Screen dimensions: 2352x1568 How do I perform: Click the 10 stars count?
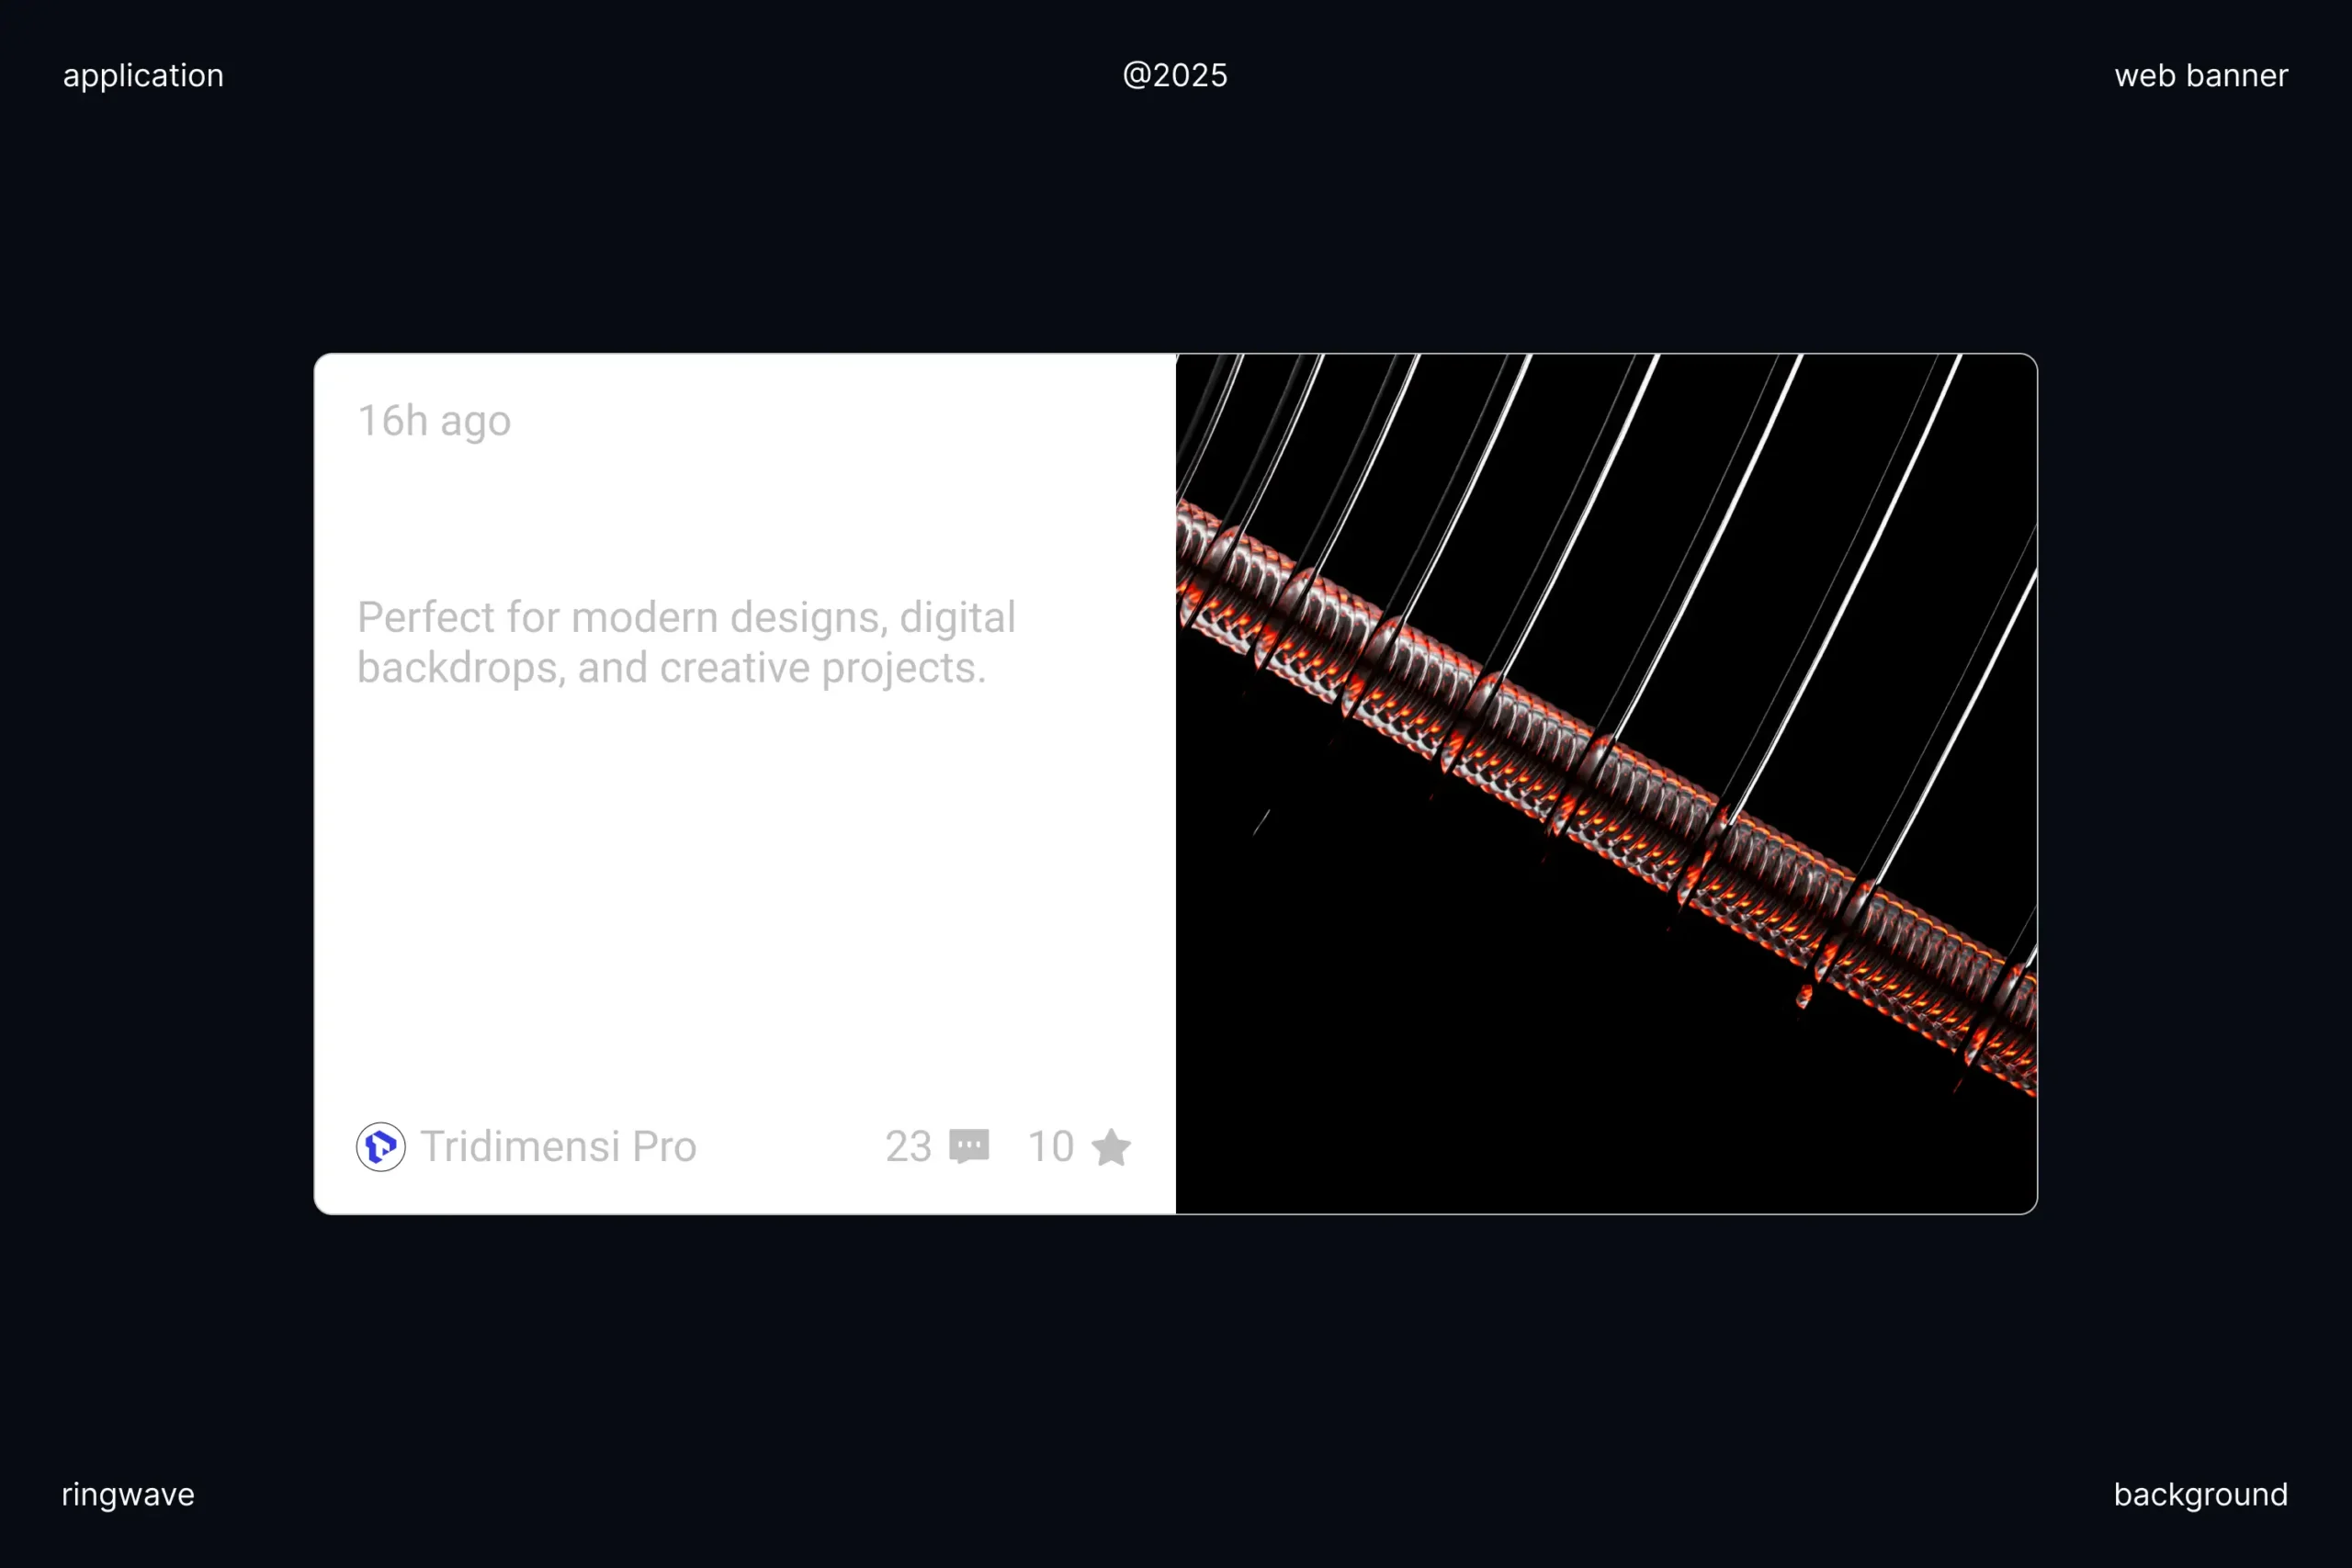point(1050,1146)
